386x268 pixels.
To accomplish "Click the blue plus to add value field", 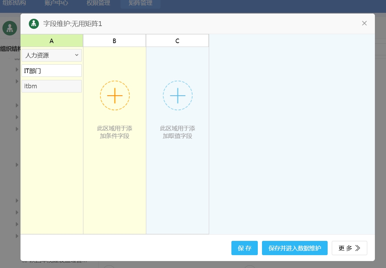I will pyautogui.click(x=178, y=96).
